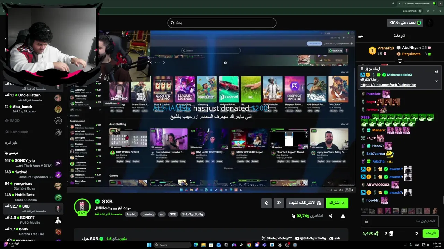Go back with the browser back arrow
The image size is (444, 249).
coord(440,11)
